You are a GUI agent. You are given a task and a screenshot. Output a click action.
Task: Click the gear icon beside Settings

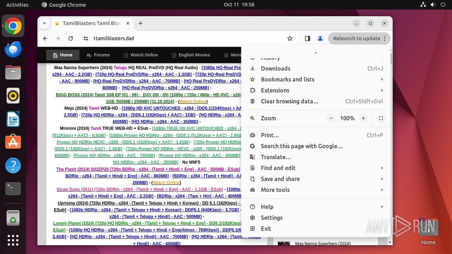(252, 218)
